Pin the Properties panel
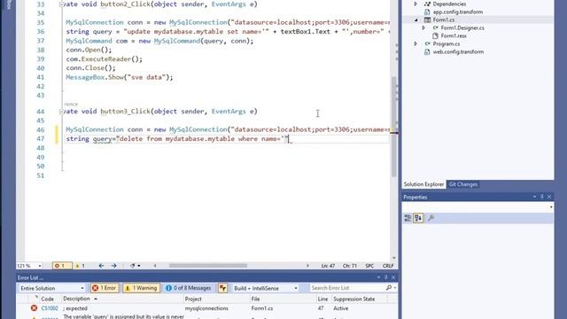 [x=542, y=197]
